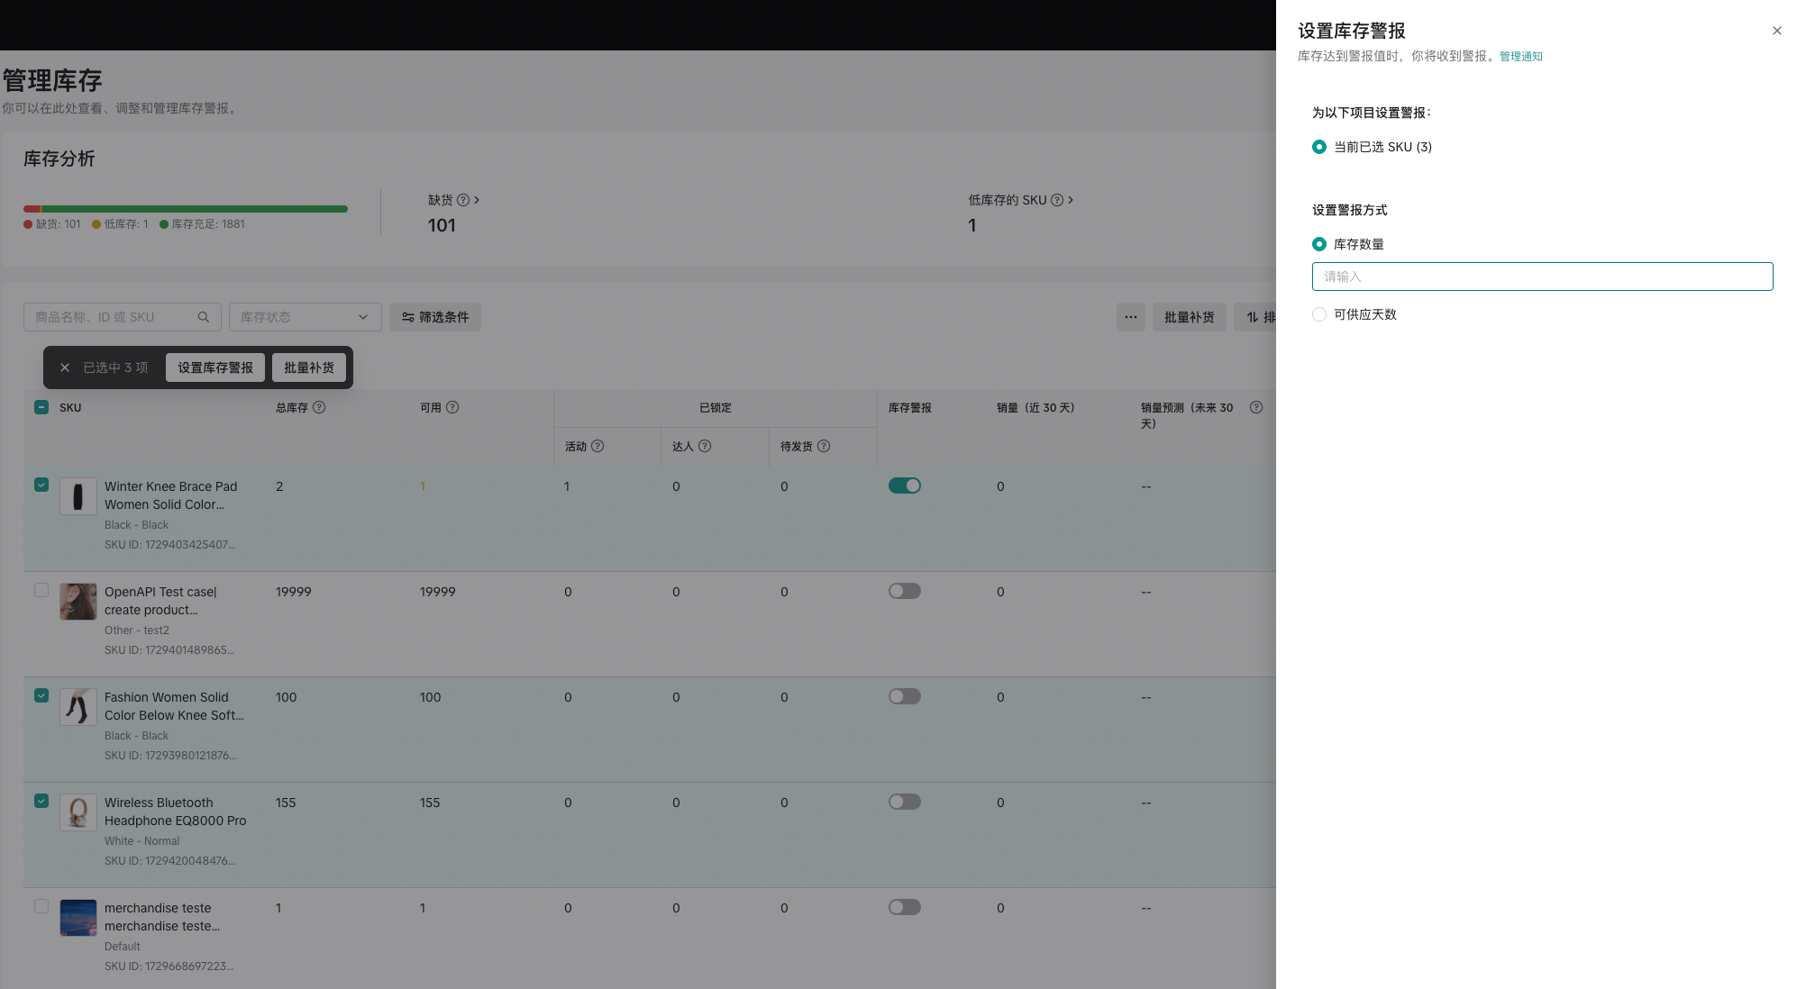
Task: Click help icon next to 总库存
Action: coord(319,407)
